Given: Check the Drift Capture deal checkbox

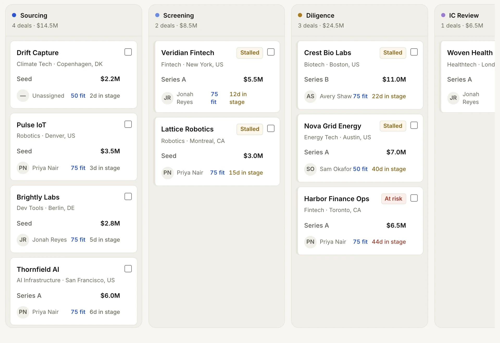Looking at the screenshot, I should point(128,52).
